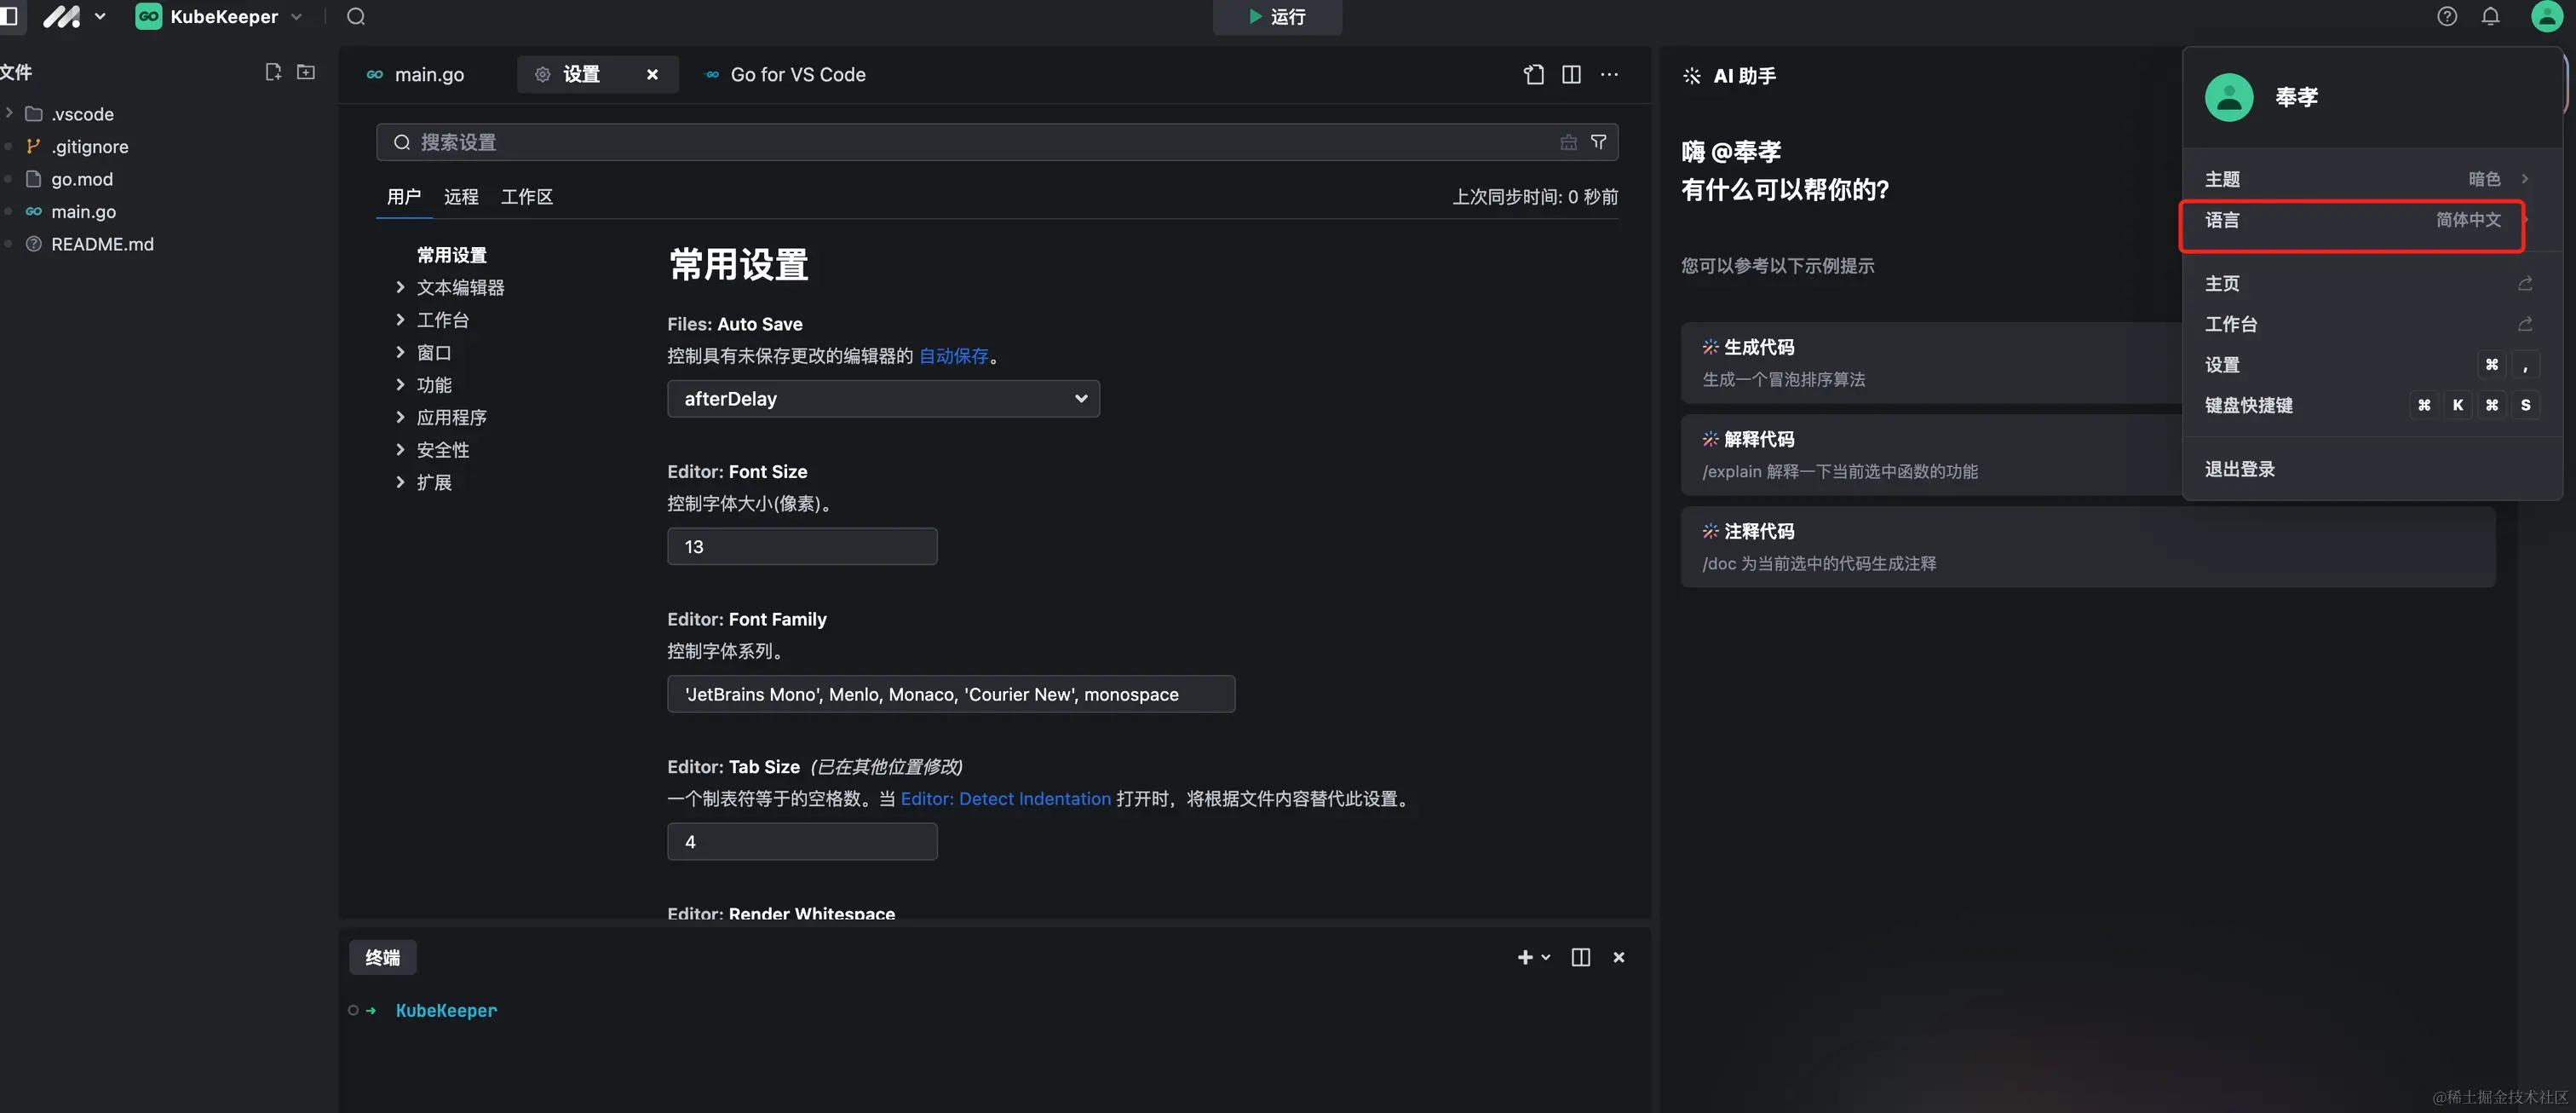This screenshot has height=1113, width=2576.
Task: Open the Editor: Detect Indentation link
Action: (x=1005, y=799)
